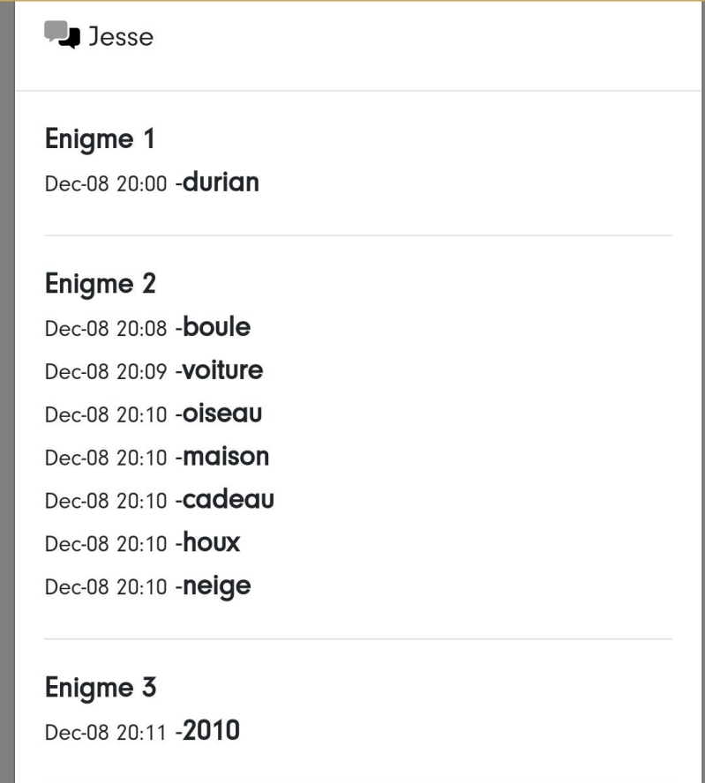
Task: Click the durian answer entry
Action: pos(221,183)
